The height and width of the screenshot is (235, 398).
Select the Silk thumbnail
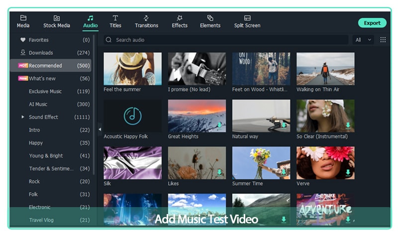(x=132, y=163)
